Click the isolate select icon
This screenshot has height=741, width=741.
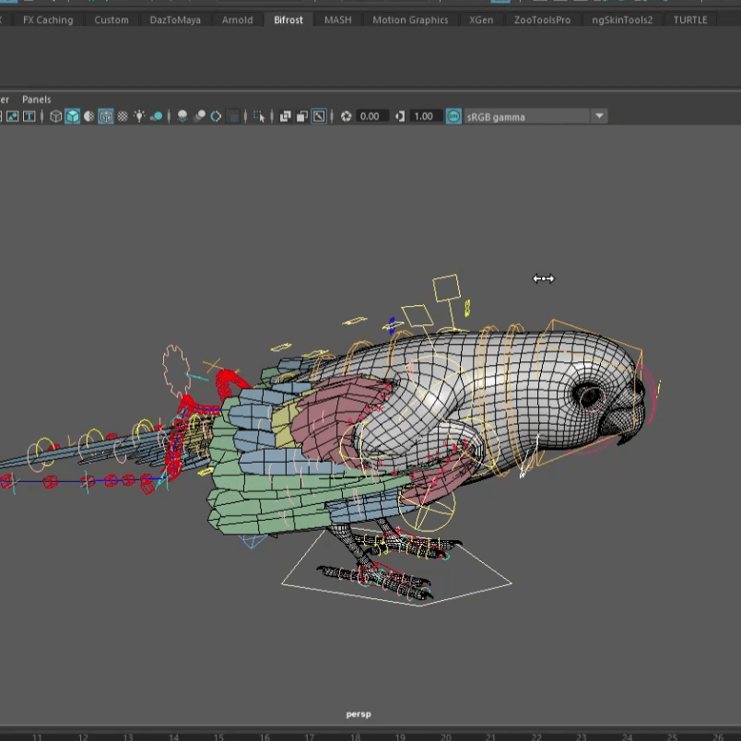pos(260,116)
